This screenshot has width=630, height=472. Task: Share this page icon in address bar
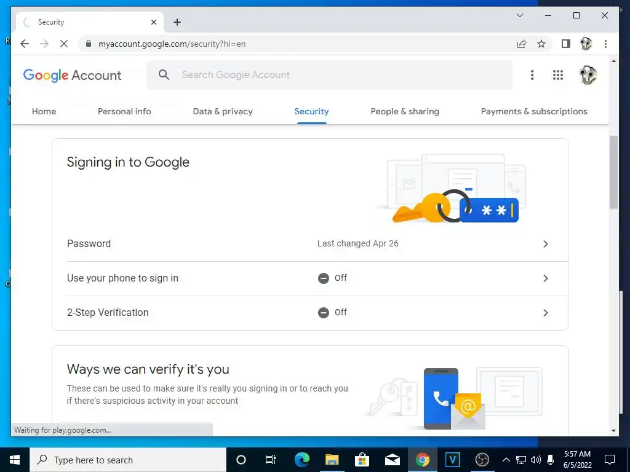pyautogui.click(x=522, y=44)
